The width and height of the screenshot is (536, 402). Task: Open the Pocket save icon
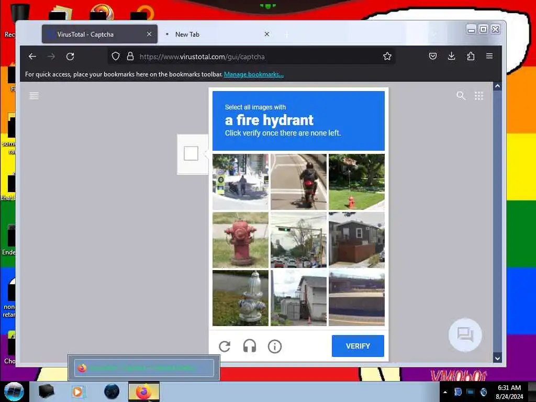coord(433,56)
